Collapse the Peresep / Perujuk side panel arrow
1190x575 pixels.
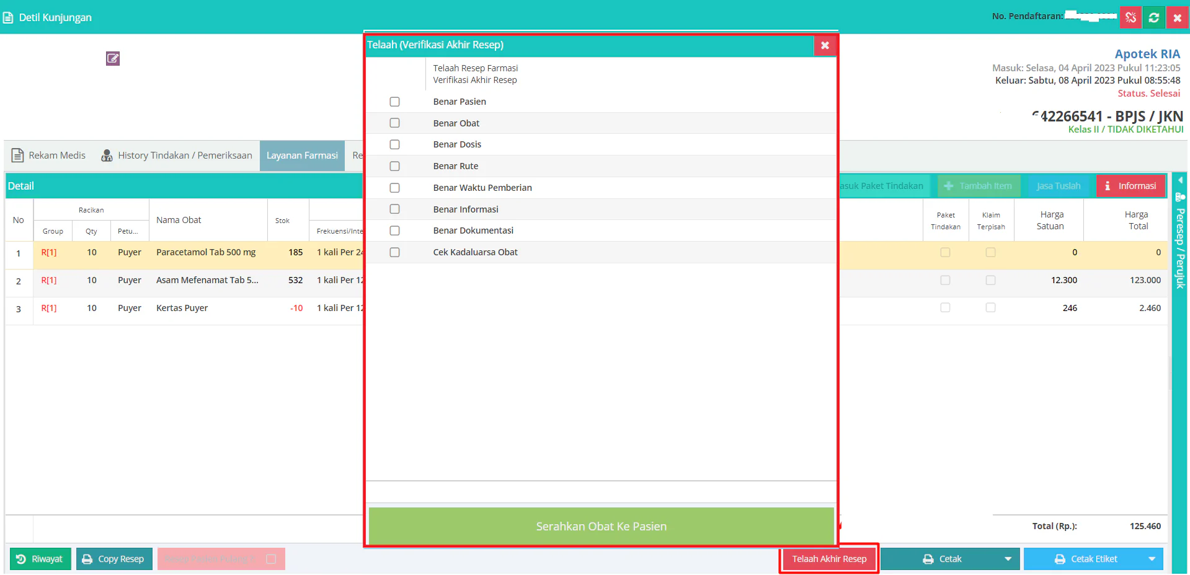point(1180,180)
